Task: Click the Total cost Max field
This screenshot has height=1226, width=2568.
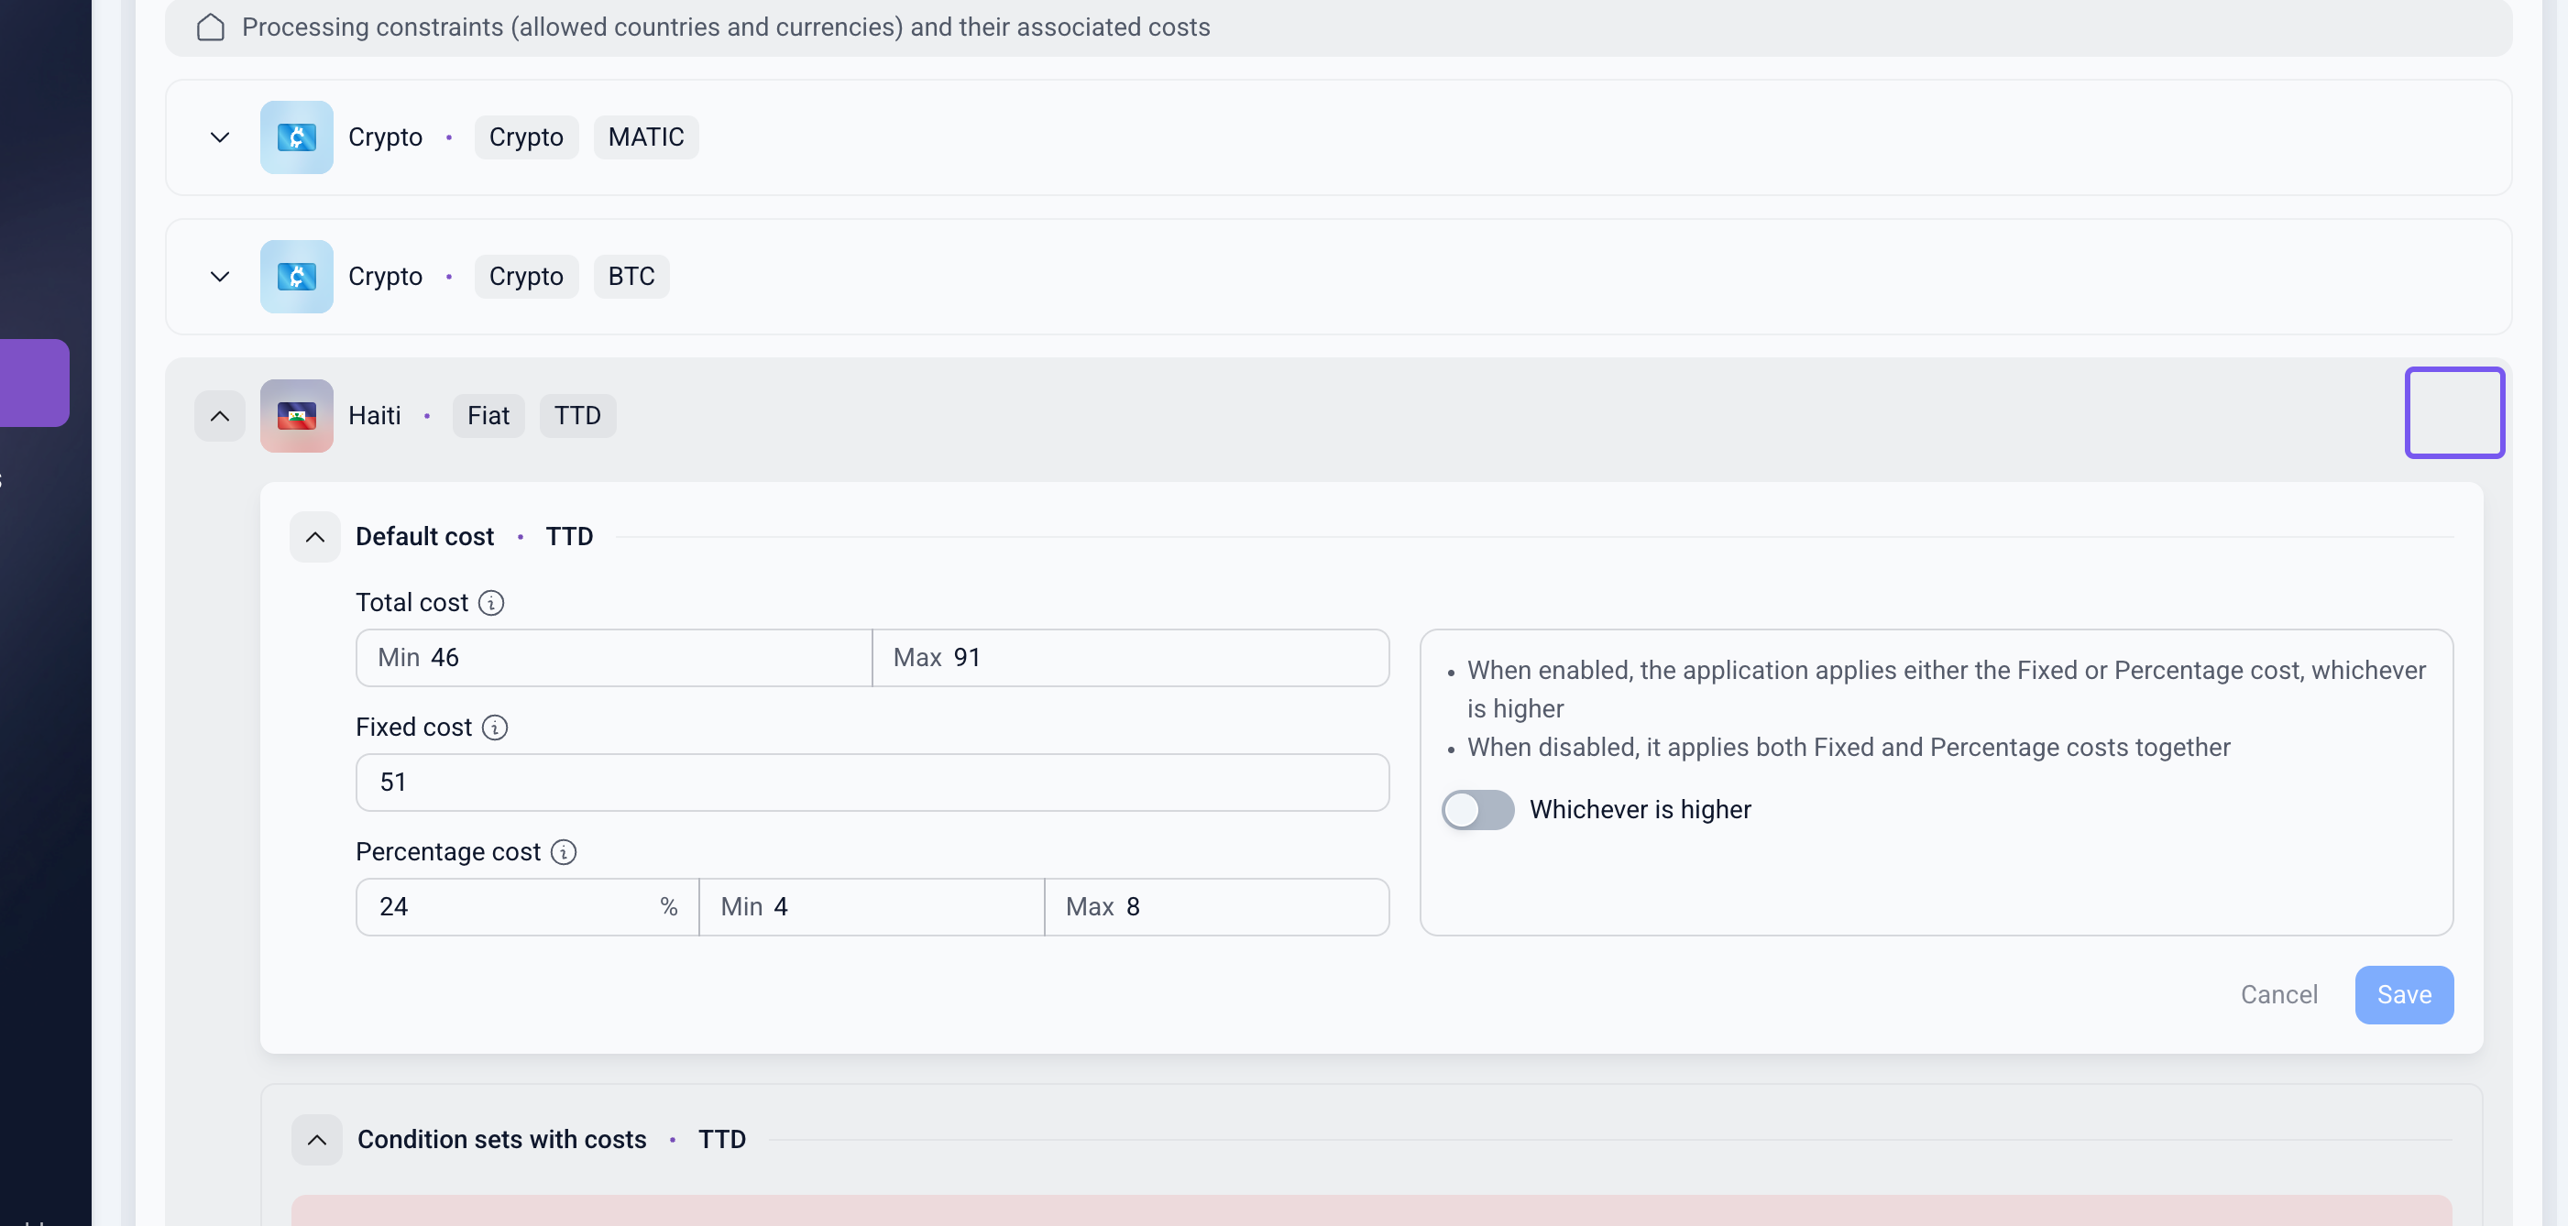Action: point(1130,658)
